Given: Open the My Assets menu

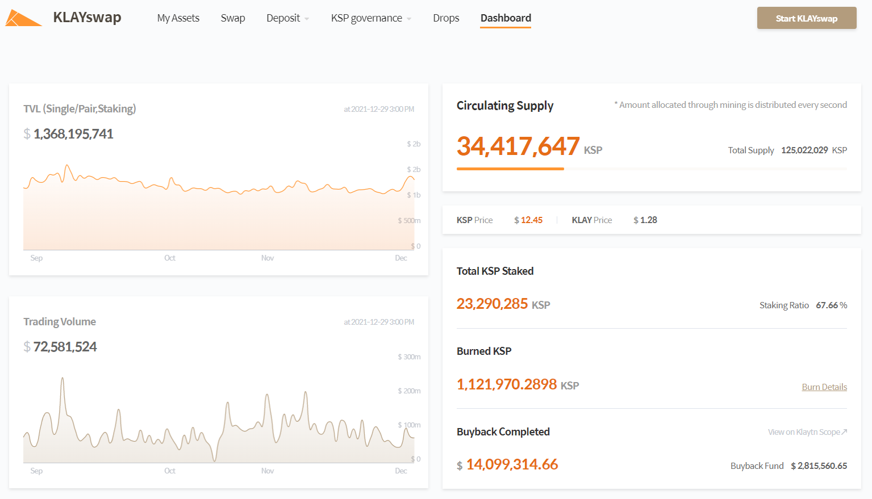Looking at the screenshot, I should [x=178, y=18].
